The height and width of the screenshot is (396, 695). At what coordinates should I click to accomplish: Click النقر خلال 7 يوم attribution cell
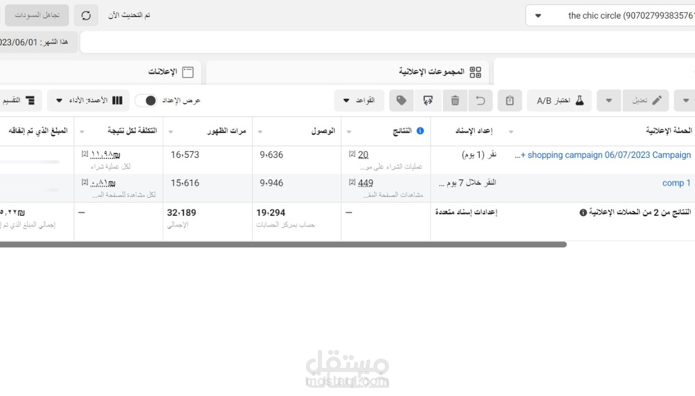pyautogui.click(x=467, y=183)
